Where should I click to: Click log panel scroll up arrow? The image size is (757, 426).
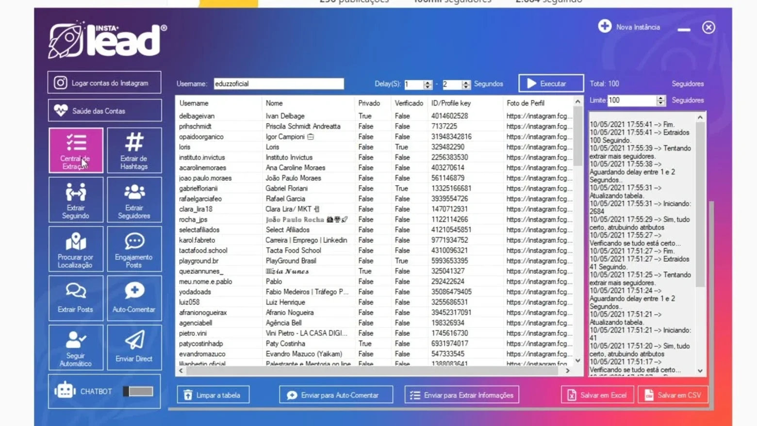click(x=700, y=117)
